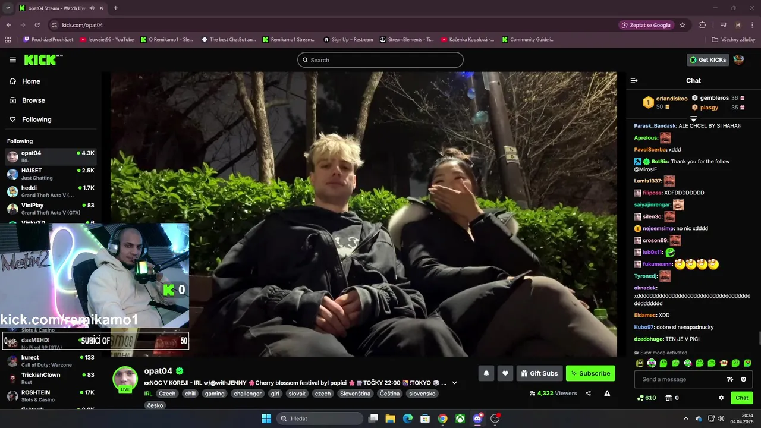The width and height of the screenshot is (761, 428).
Task: Click the heart follow icon
Action: (x=505, y=373)
